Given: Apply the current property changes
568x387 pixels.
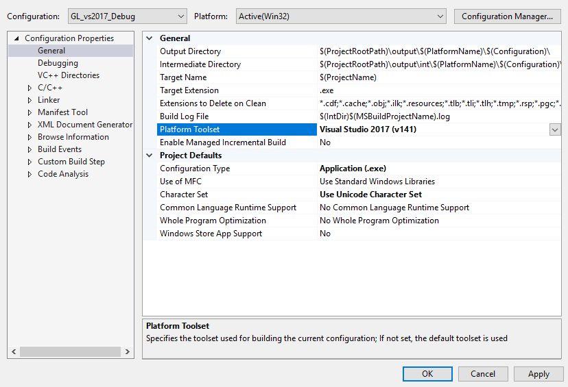Looking at the screenshot, I should (538, 374).
